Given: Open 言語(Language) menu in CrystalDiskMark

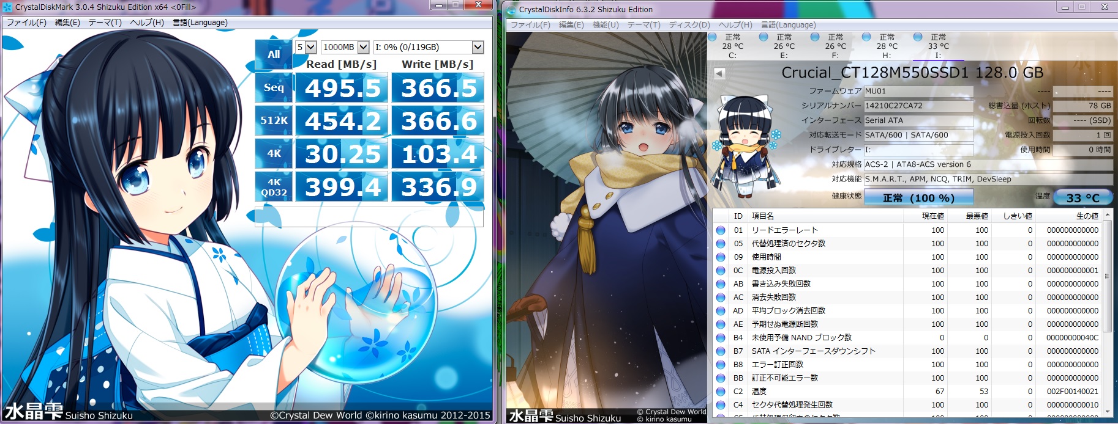Looking at the screenshot, I should pyautogui.click(x=200, y=23).
